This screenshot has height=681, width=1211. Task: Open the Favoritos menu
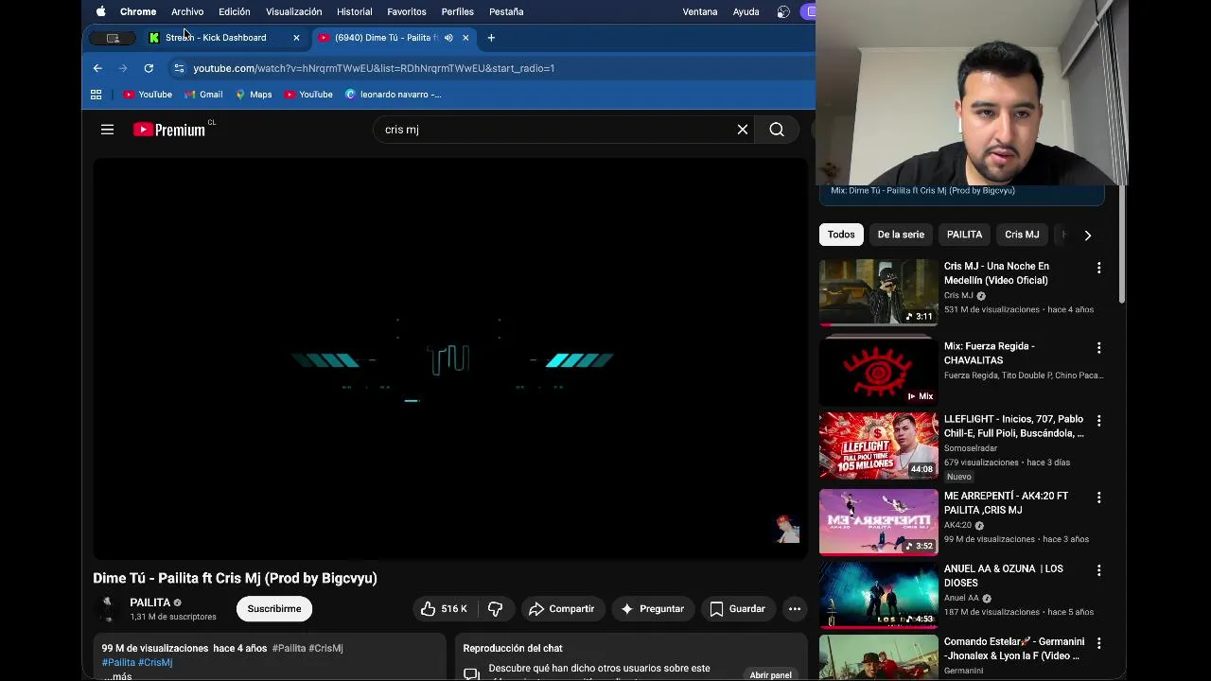[407, 11]
